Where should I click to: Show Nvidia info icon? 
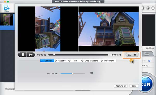click(x=149, y=61)
